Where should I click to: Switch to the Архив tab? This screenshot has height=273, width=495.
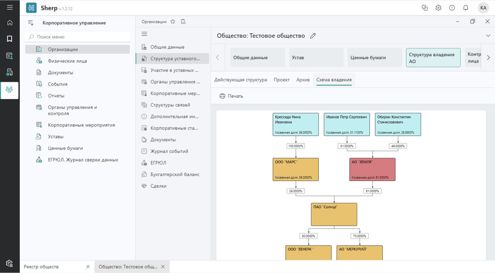[x=303, y=80]
